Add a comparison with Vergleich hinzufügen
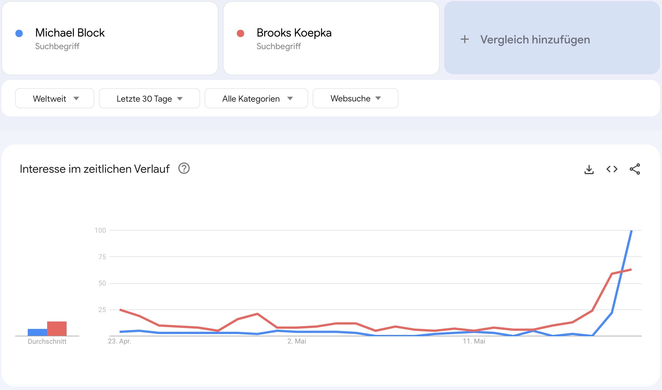Viewport: 662px width, 390px height. tap(535, 39)
